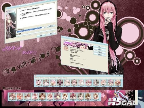Click Extract To (解壓縮到) in the bottom brown-haired strip

[20, 96]
